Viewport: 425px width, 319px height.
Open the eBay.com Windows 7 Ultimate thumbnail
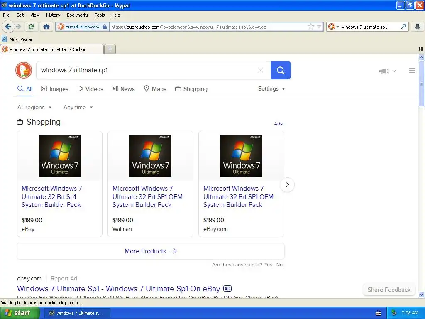tap(241, 156)
